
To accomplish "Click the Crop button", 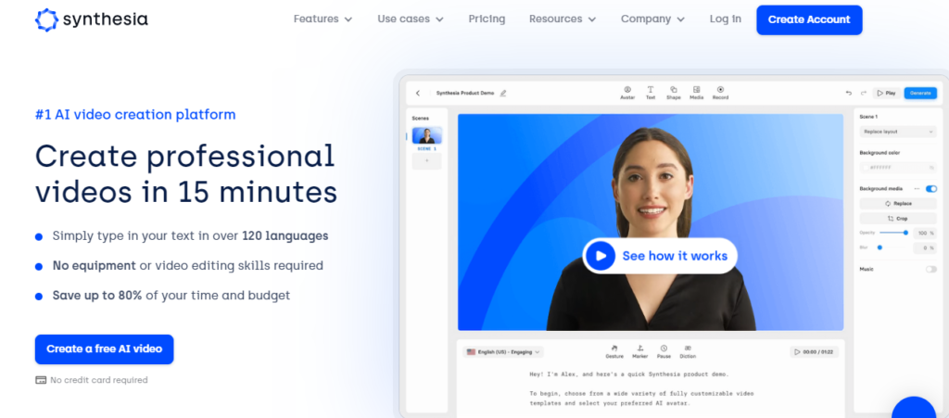I will point(898,219).
